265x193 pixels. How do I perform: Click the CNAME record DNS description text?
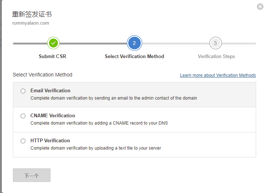(99, 124)
